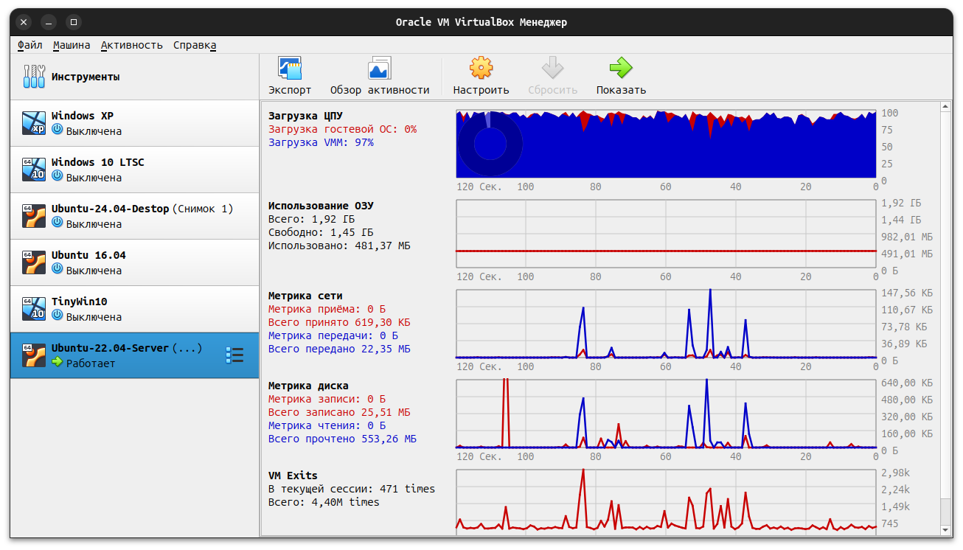963x550 pixels.
Task: Click Всего записано 25,51 МБ text
Action: coord(339,412)
